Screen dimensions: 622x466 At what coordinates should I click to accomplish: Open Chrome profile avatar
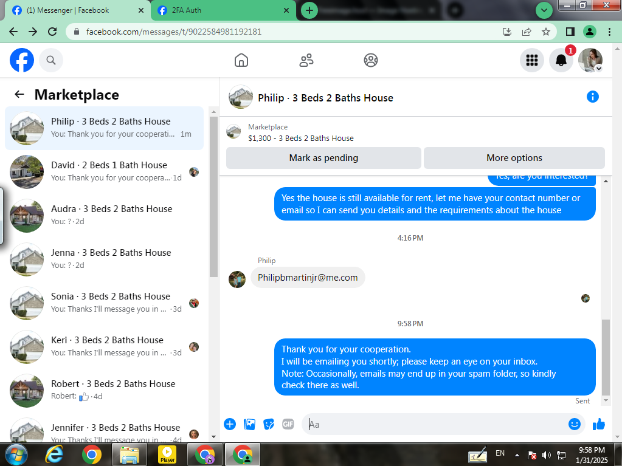(x=590, y=32)
